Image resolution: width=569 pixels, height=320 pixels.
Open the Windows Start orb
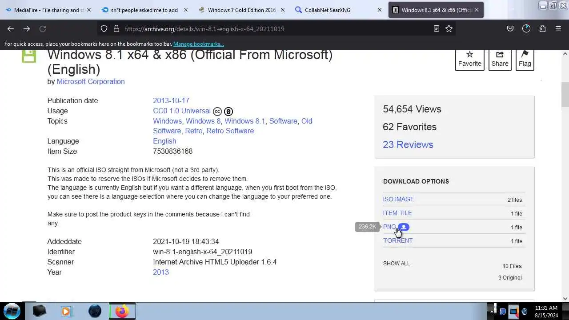coord(12,311)
